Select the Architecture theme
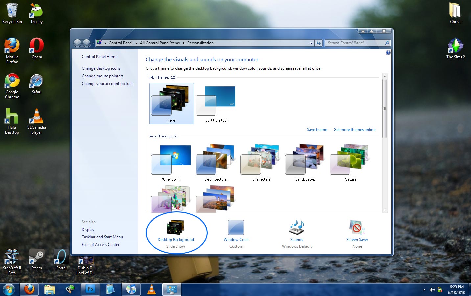471x296 pixels. [216, 162]
